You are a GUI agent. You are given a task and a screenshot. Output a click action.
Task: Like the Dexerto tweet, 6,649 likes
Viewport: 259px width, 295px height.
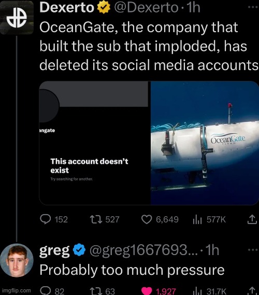(x=160, y=219)
